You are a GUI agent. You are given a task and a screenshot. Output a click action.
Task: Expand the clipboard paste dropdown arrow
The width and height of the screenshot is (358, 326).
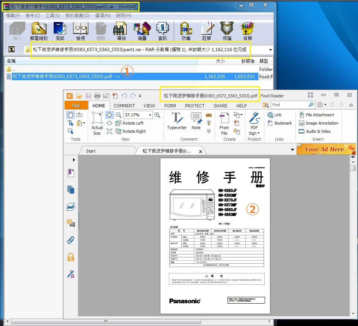(84, 123)
